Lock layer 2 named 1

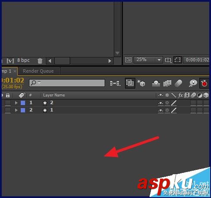8,110
